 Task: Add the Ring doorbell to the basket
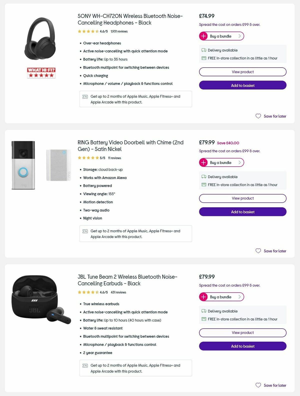[242, 212]
